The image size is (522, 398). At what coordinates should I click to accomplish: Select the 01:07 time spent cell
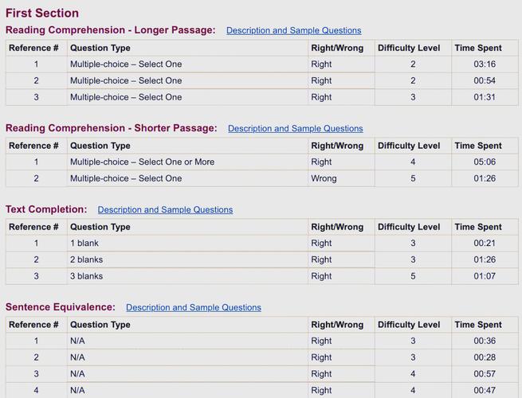coord(485,276)
